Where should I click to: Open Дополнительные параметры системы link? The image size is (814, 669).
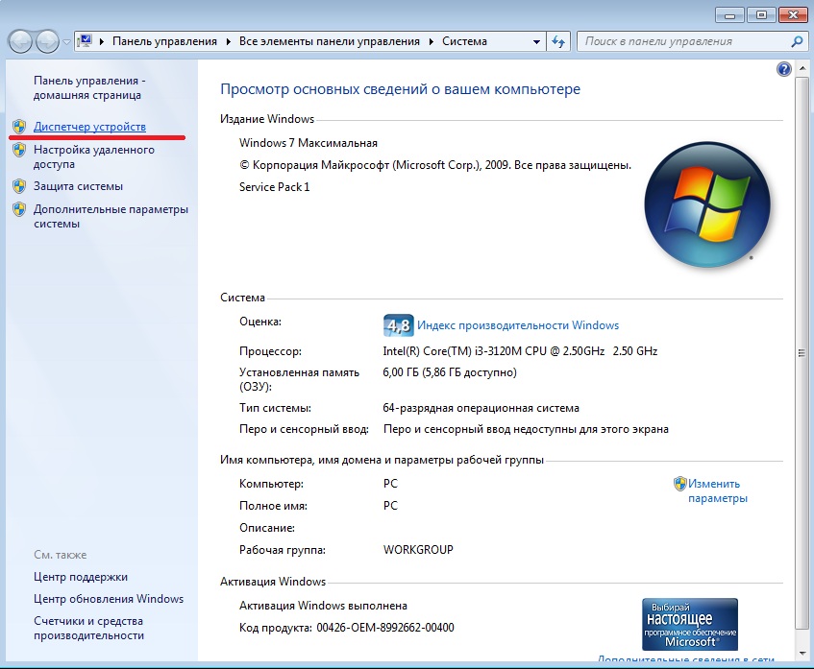[111, 216]
